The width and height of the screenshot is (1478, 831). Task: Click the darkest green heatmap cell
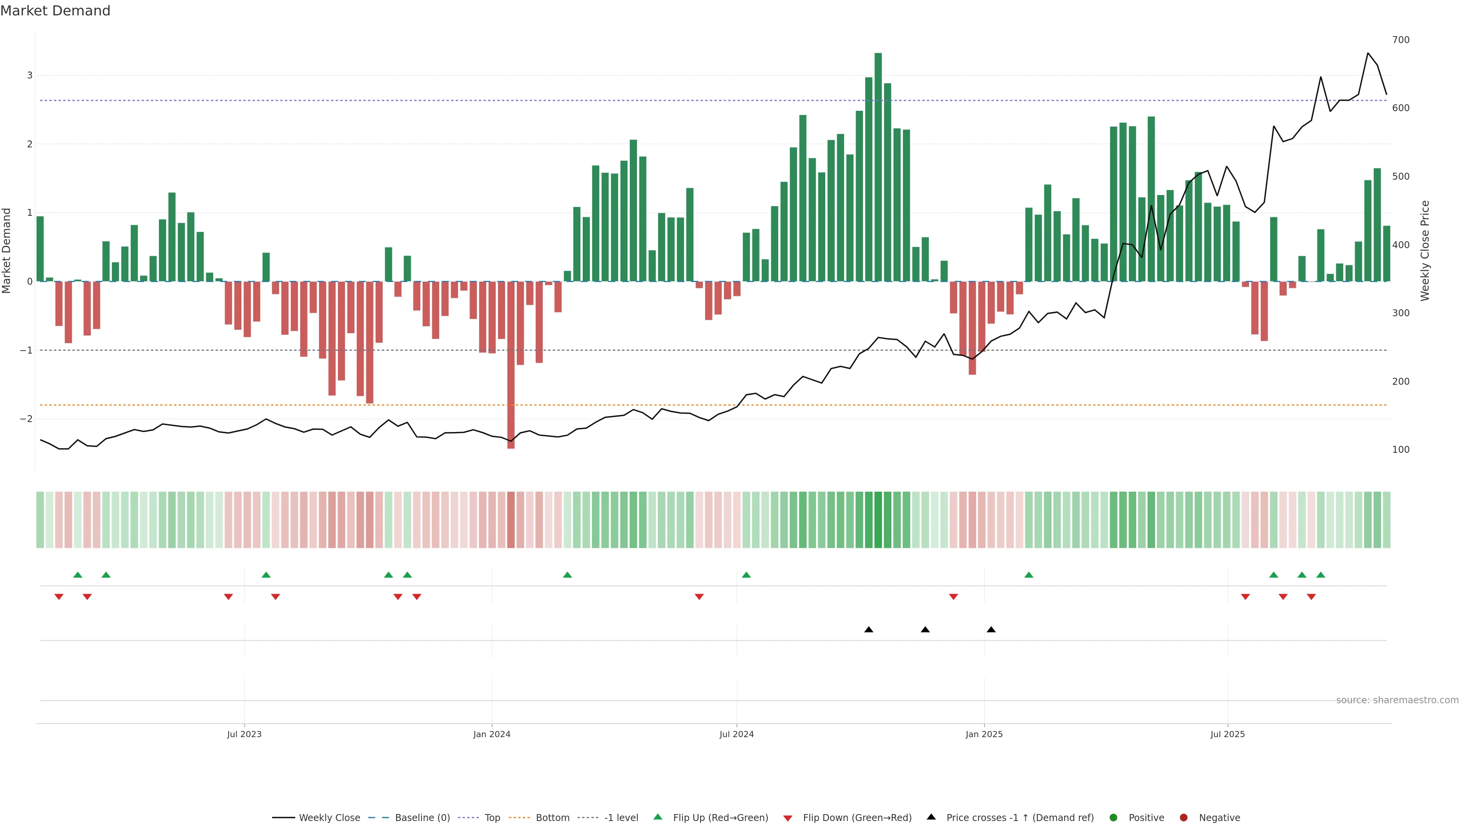878,520
